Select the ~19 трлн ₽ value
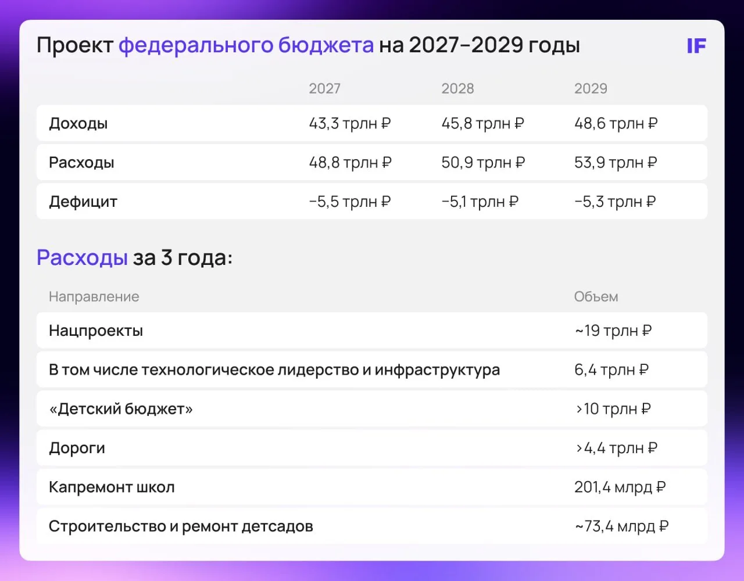The width and height of the screenshot is (744, 581). coord(613,331)
